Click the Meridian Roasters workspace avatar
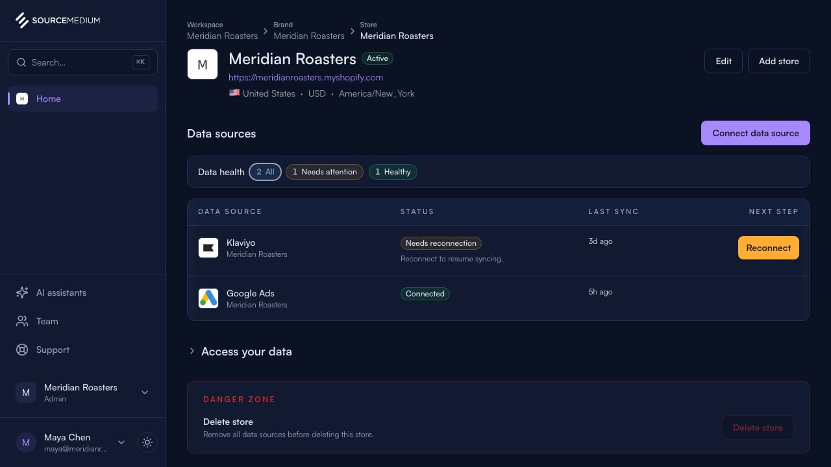831x467 pixels. [26, 392]
